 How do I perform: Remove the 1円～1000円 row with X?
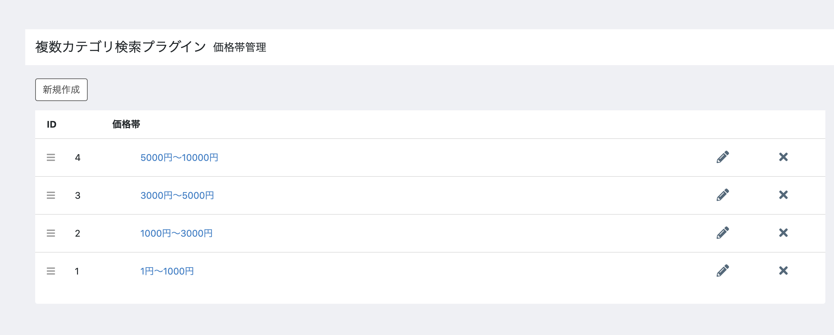(783, 271)
